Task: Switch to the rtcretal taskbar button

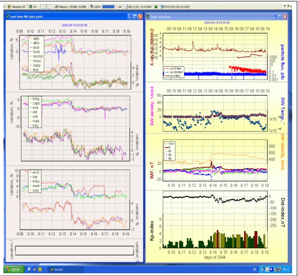Action: [66, 269]
